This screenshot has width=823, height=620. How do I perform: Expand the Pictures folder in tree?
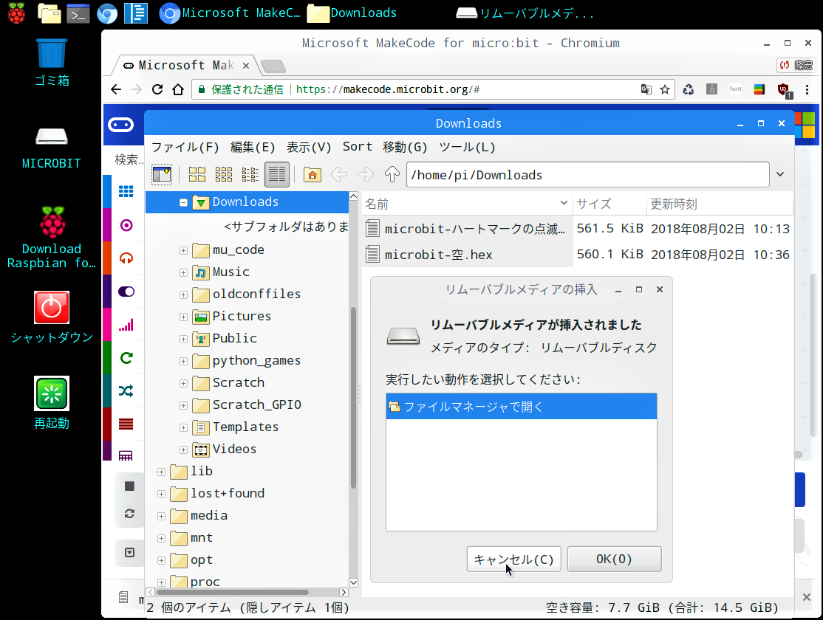tap(183, 317)
